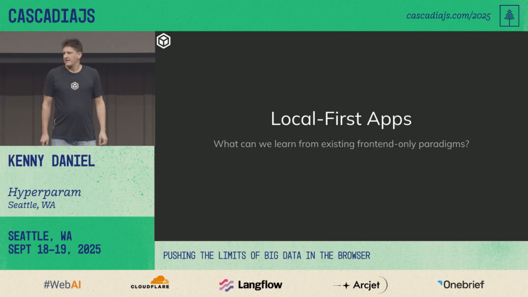Click the Arcjet sponsor name text

(366, 285)
